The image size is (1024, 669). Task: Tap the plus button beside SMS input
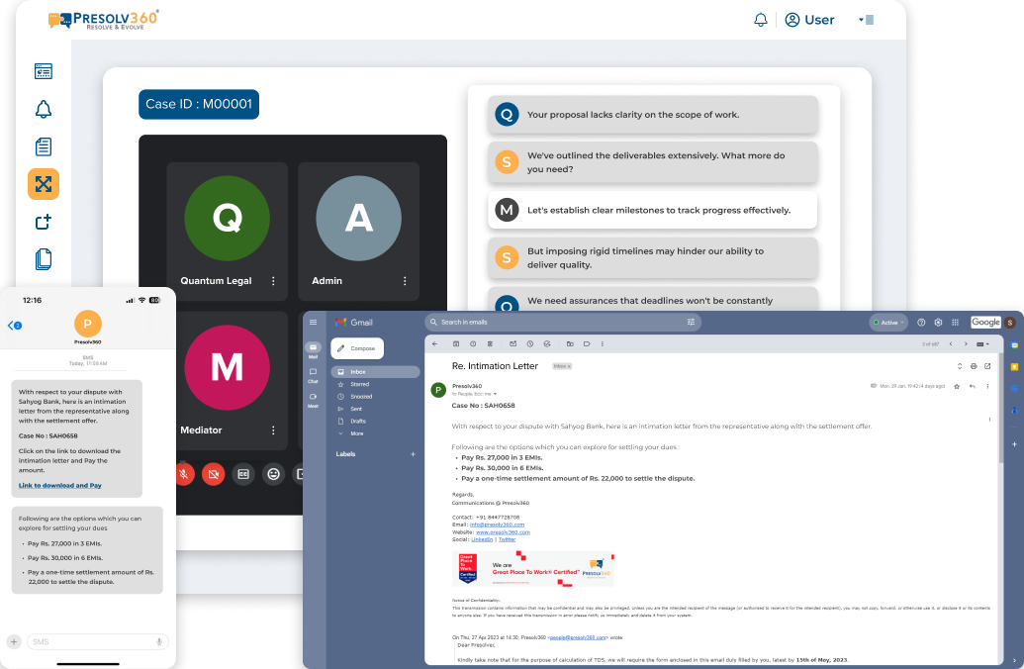[x=14, y=641]
